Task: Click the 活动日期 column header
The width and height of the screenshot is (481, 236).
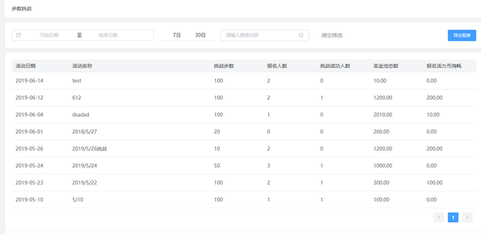Action: [x=26, y=66]
